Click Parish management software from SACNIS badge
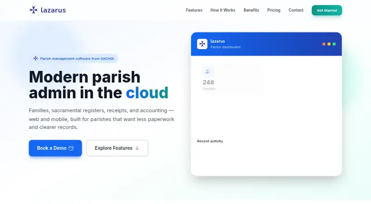This screenshot has width=371, height=204. [x=74, y=58]
